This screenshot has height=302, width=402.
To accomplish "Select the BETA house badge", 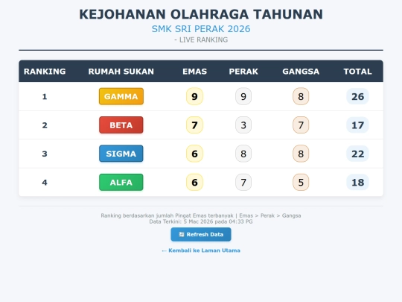I will point(121,125).
